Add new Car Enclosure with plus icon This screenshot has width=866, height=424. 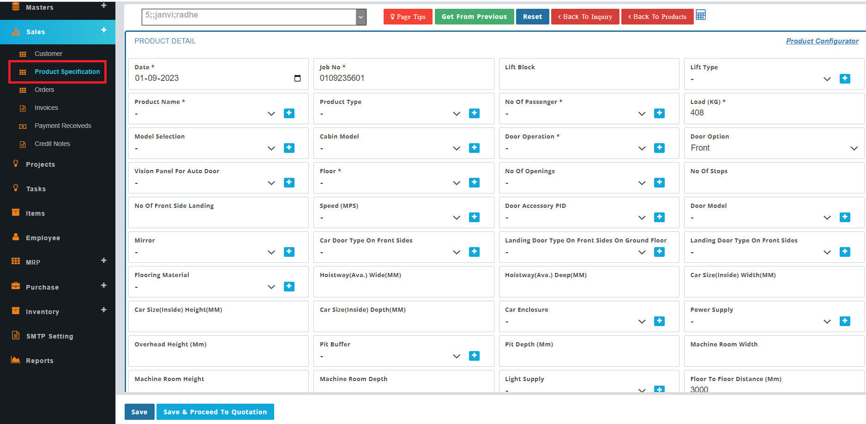point(659,321)
